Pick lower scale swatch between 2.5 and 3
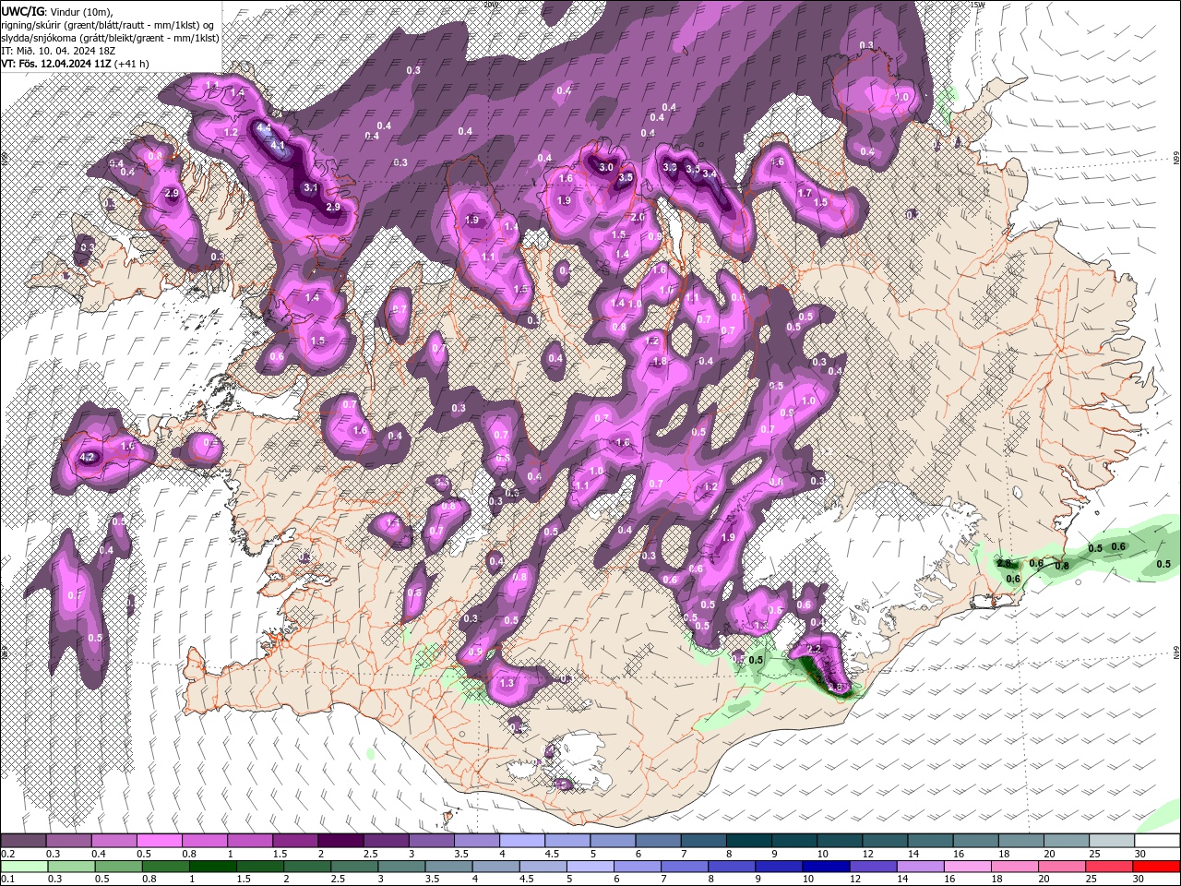Image resolution: width=1181 pixels, height=886 pixels. coord(356,867)
